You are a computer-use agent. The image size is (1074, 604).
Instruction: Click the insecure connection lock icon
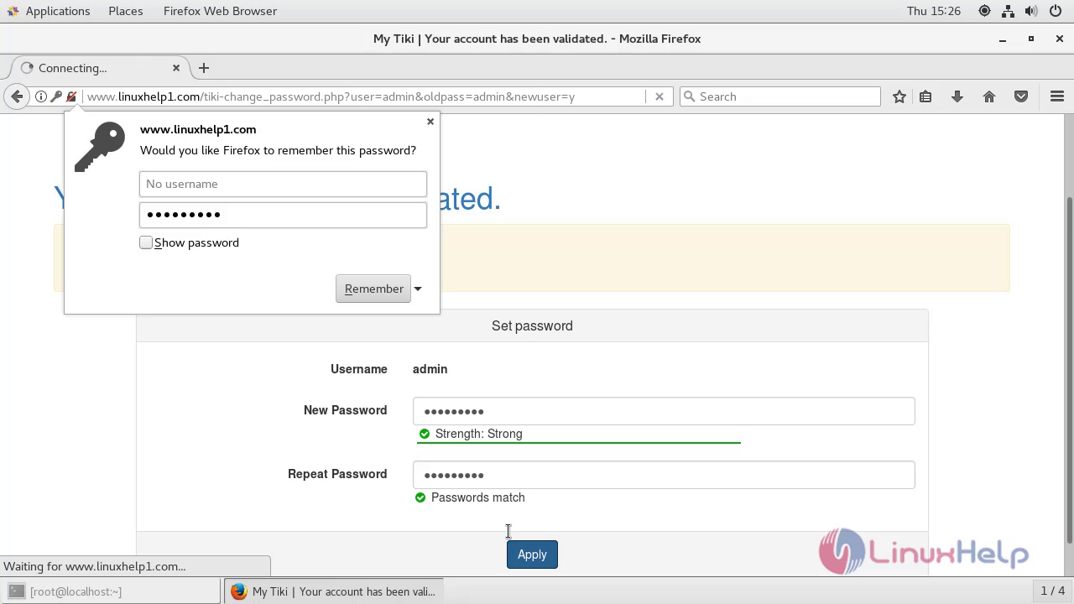[x=71, y=96]
